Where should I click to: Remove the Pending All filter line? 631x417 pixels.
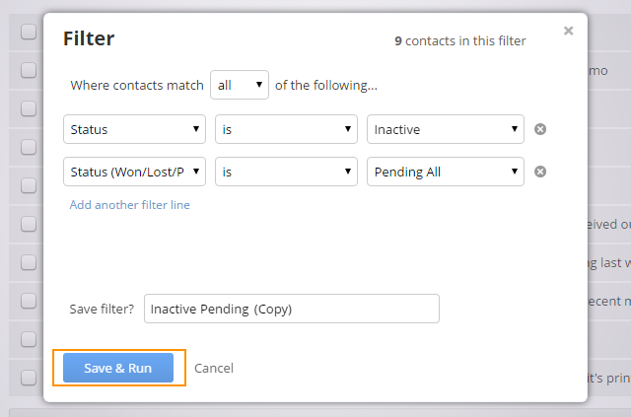pyautogui.click(x=540, y=172)
